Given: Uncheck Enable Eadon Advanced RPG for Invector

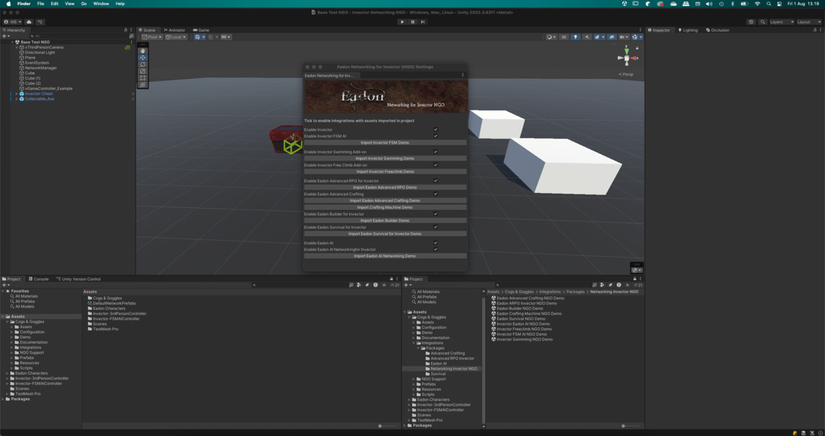Looking at the screenshot, I should point(435,181).
